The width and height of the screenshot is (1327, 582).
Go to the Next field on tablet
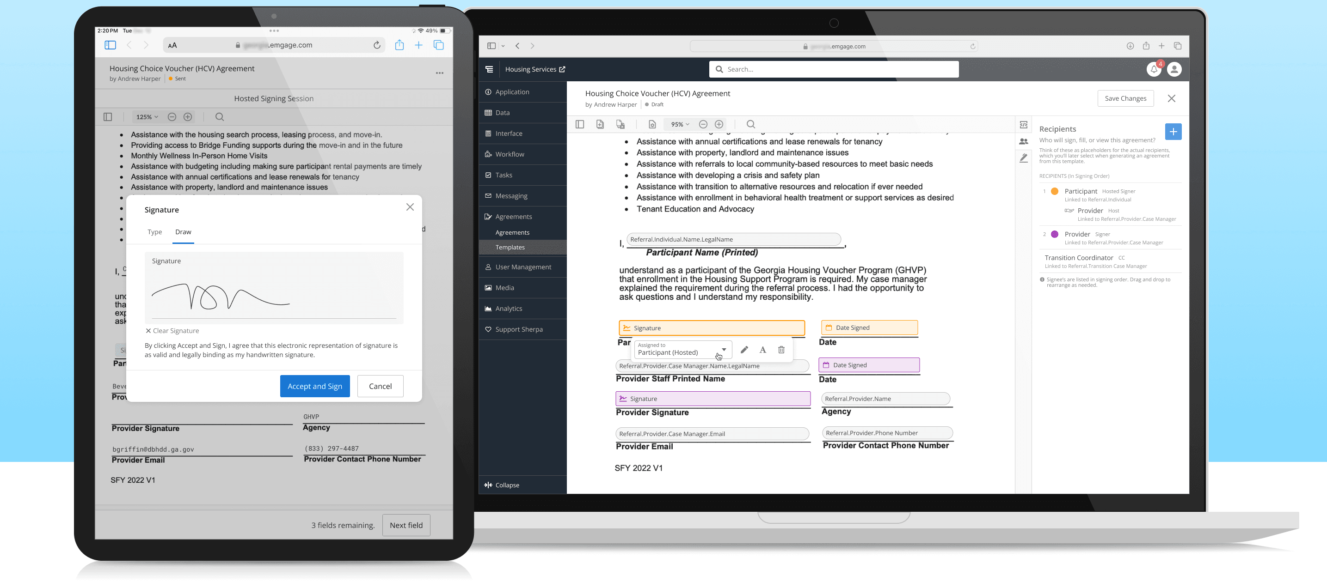click(x=406, y=525)
